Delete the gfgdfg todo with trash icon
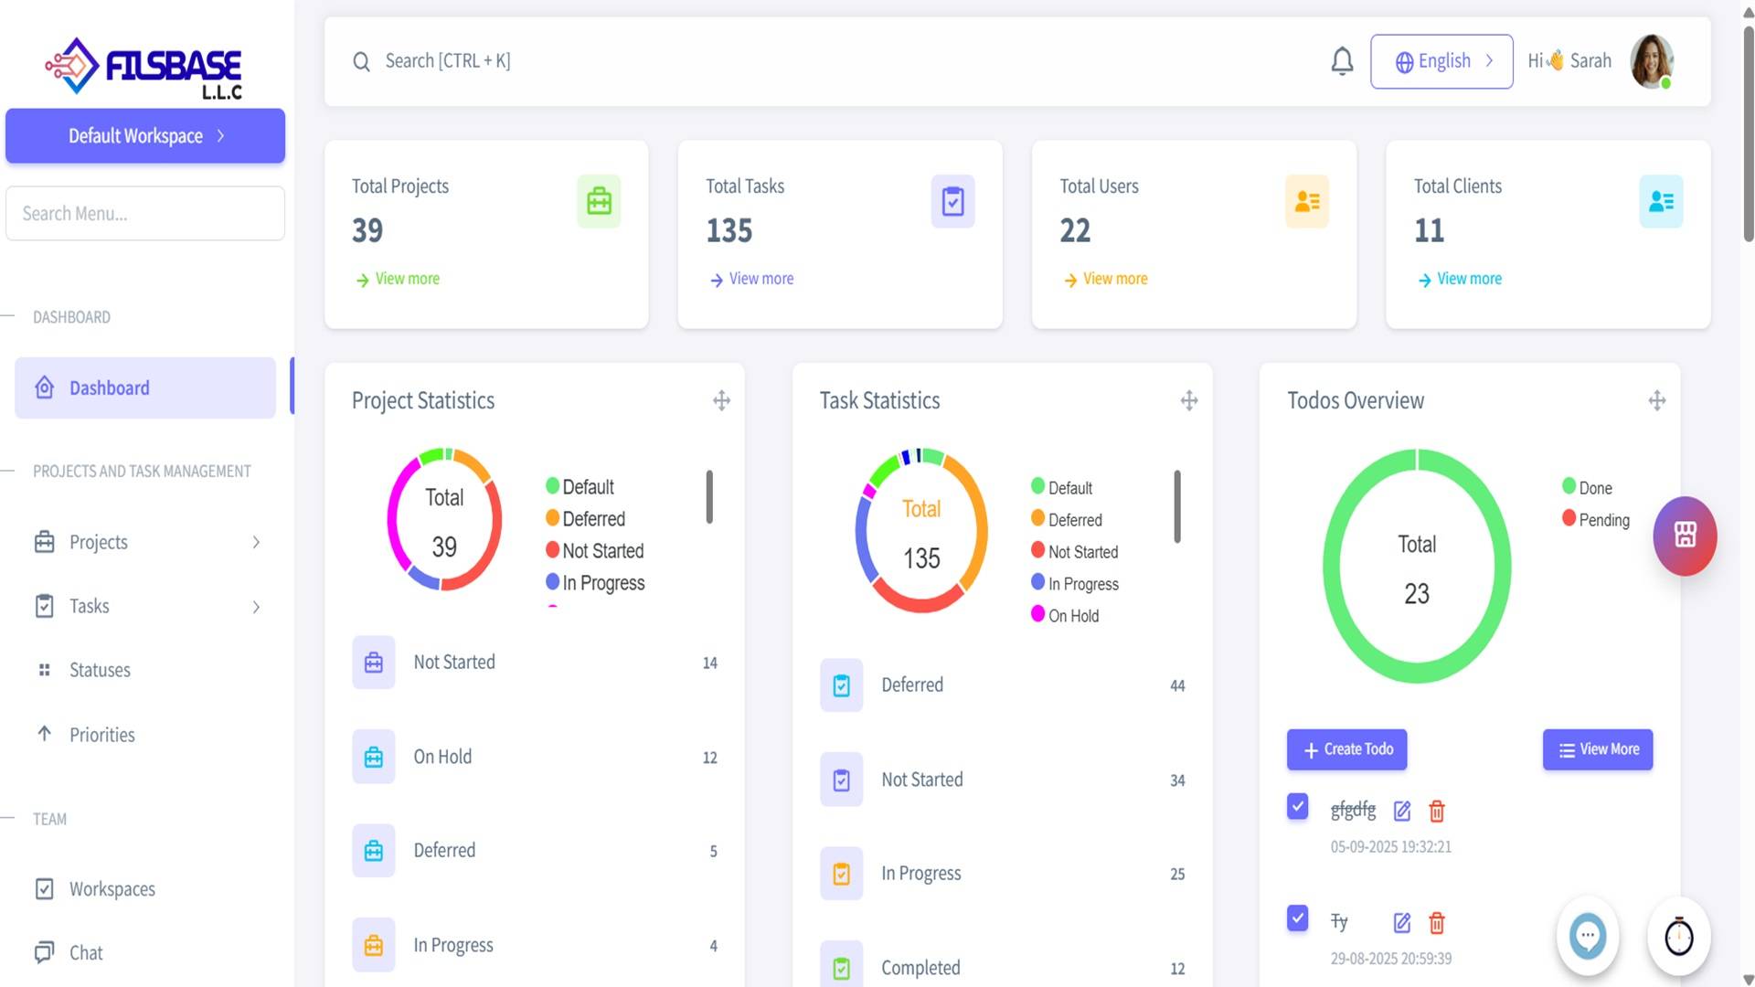 1436,811
